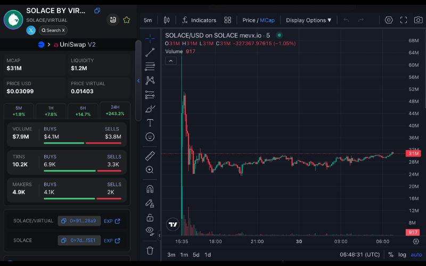Select the forecasting position tool

point(150,95)
